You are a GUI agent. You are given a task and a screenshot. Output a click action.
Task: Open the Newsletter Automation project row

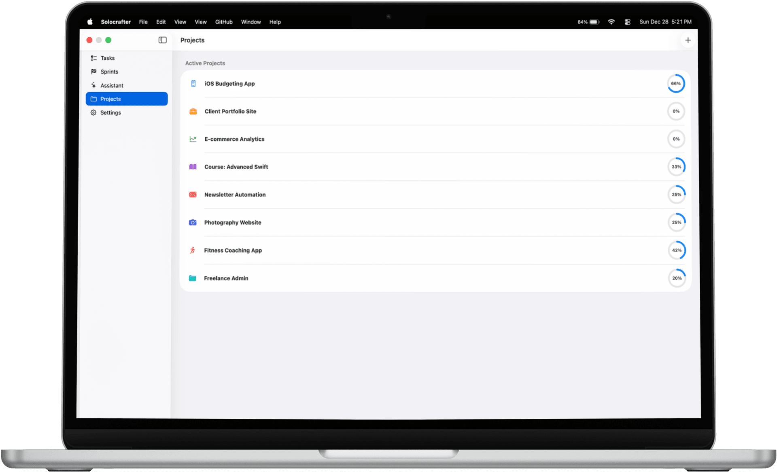point(405,194)
